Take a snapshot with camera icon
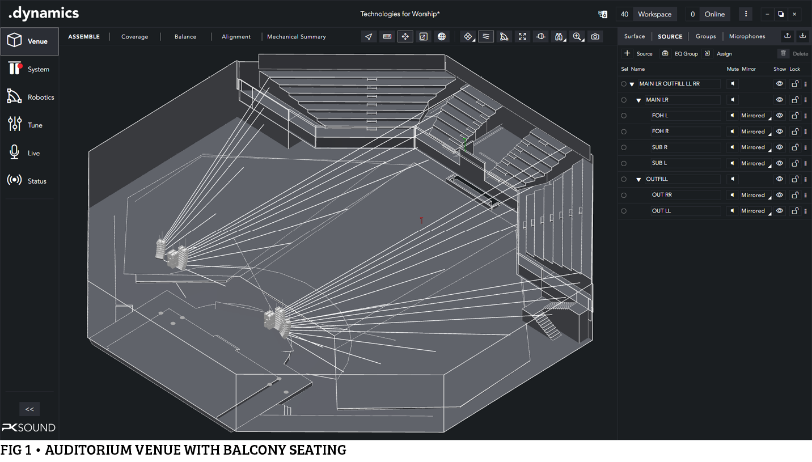The height and width of the screenshot is (462, 812). point(595,37)
